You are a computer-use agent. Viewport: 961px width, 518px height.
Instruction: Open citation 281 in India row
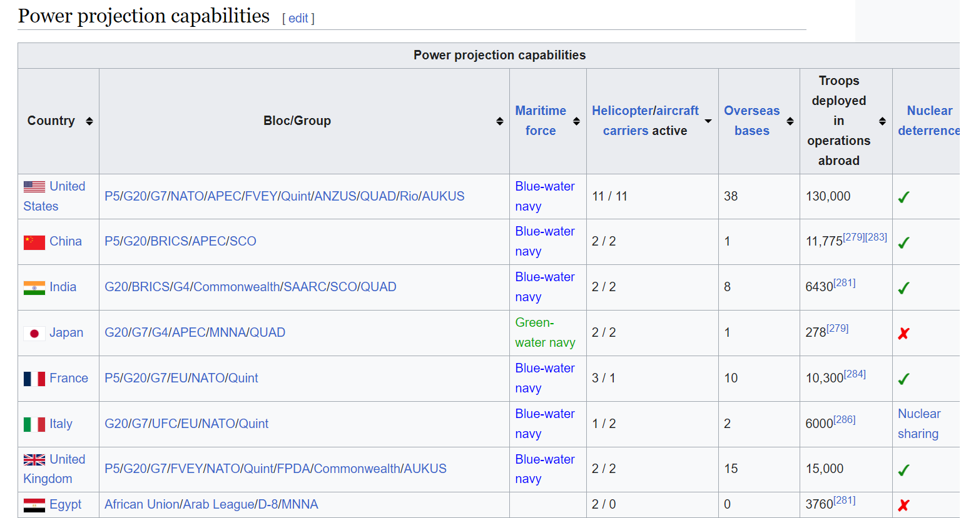click(845, 282)
